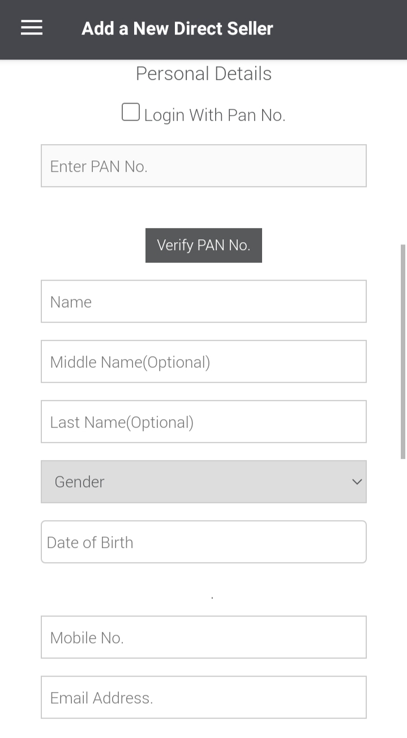Image resolution: width=407 pixels, height=738 pixels.
Task: Click the 'Add a New Direct Seller' title
Action: pos(177,28)
